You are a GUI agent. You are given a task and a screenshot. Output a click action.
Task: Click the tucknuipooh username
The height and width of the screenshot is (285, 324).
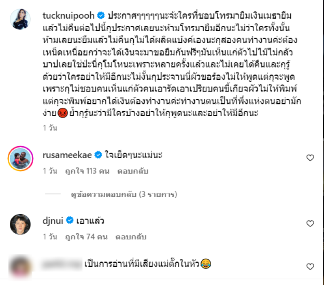tap(68, 15)
